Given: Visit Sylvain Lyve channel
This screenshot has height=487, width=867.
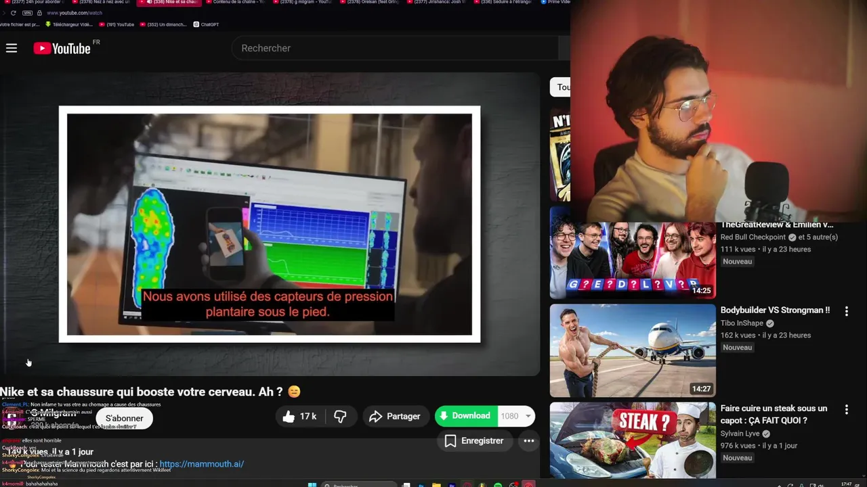Looking at the screenshot, I should [x=740, y=434].
